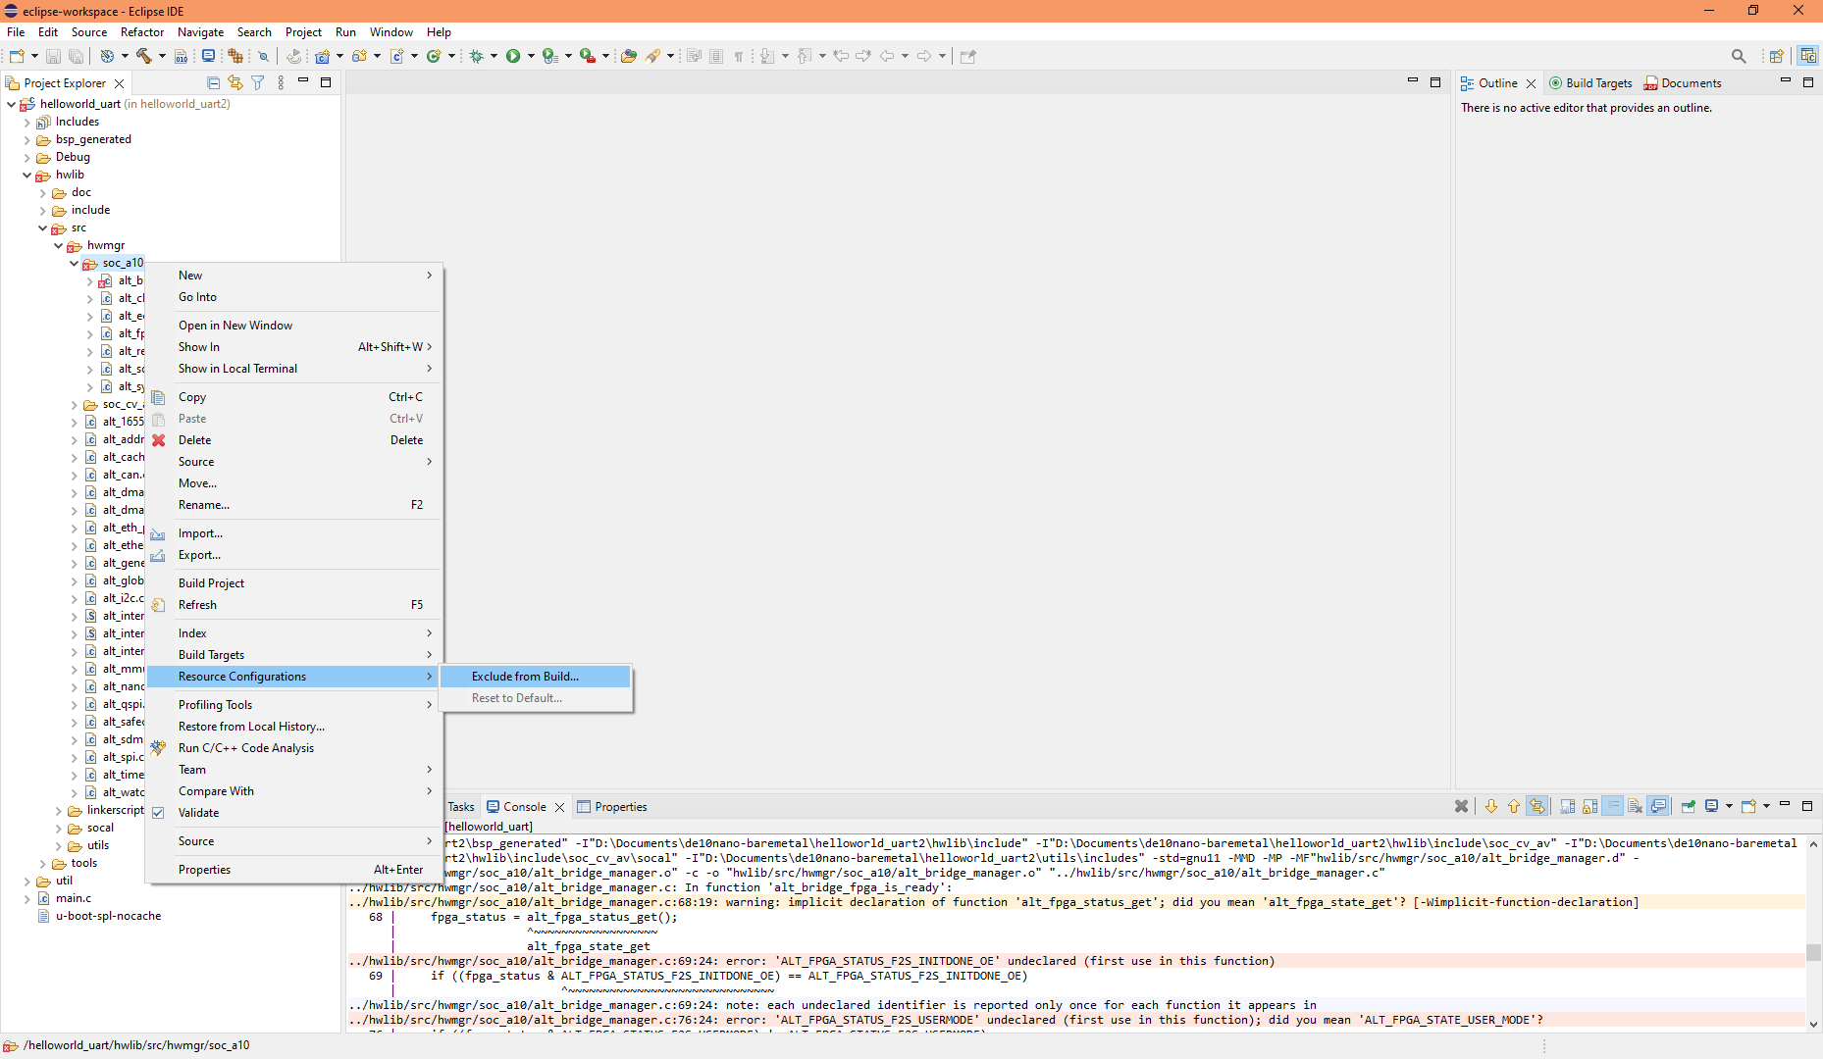Toggle word wrap in the Console

(x=1613, y=806)
